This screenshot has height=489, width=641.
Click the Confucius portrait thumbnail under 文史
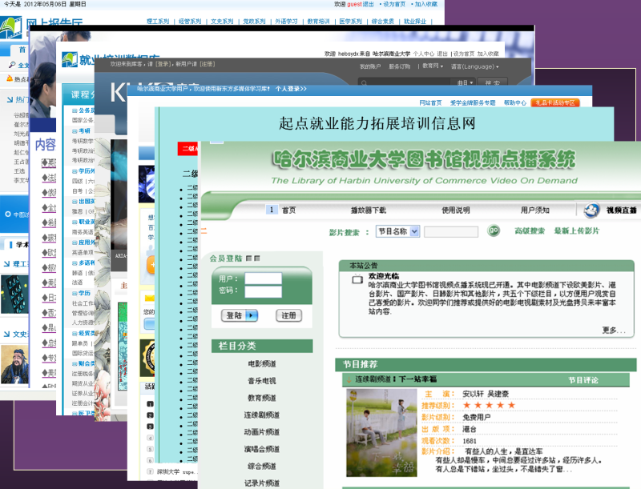point(14,364)
